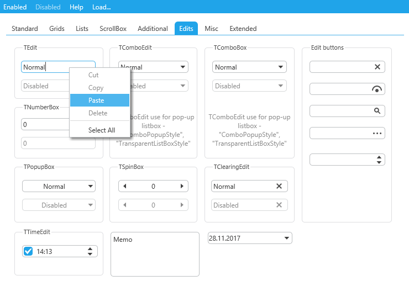Click spin down arrow in Edit buttons field
409x281 pixels.
click(x=379, y=162)
